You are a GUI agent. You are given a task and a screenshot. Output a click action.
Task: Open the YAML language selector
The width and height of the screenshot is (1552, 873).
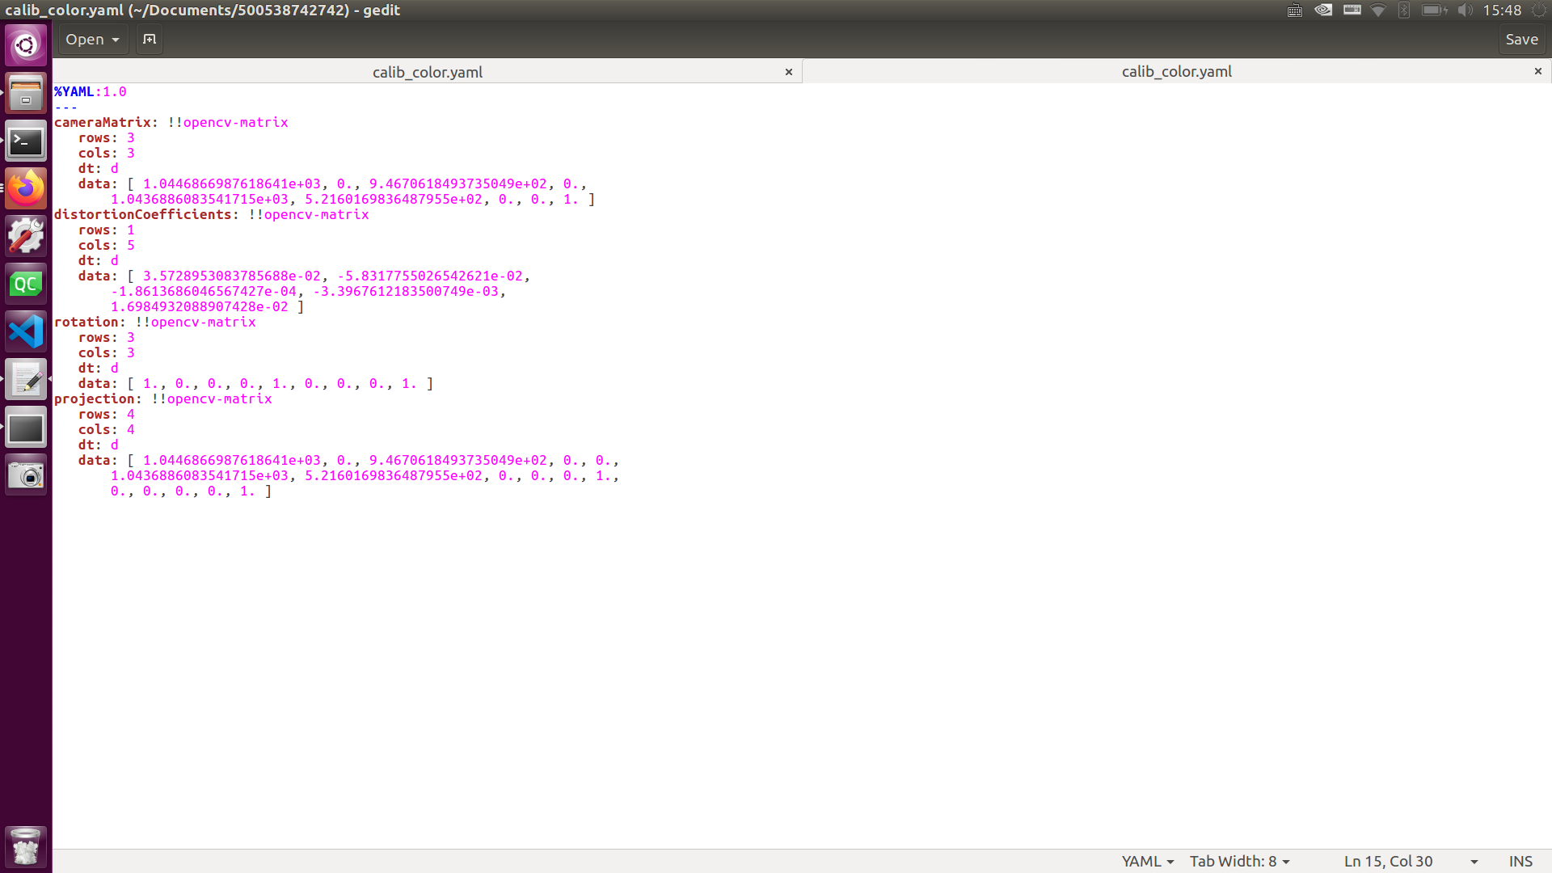1147,861
